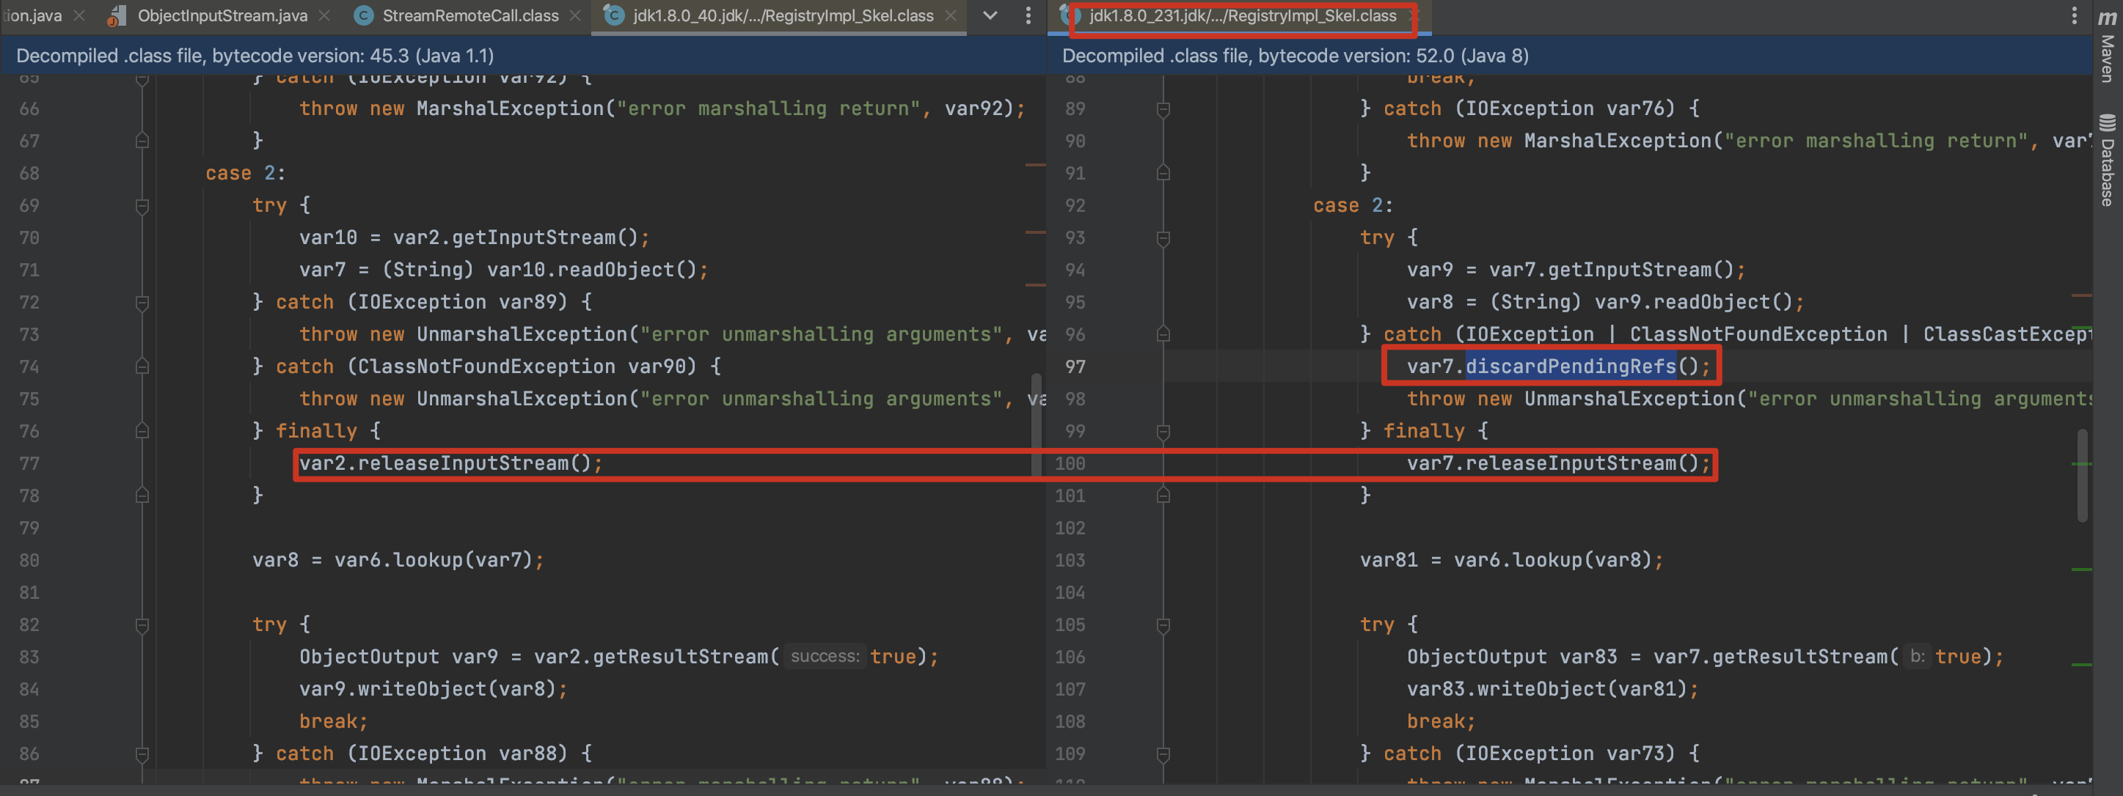2123x796 pixels.
Task: Switch to the StreamRemoteCall.class tab
Action: click(469, 15)
